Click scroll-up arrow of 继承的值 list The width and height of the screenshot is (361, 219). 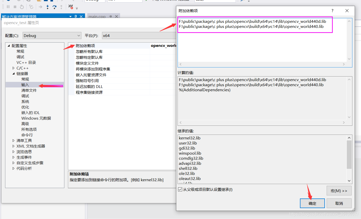tap(349, 138)
